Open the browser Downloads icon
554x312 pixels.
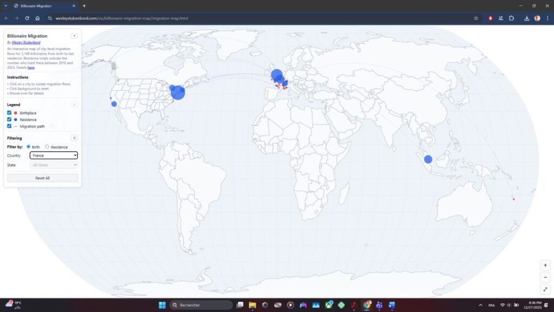pos(527,18)
